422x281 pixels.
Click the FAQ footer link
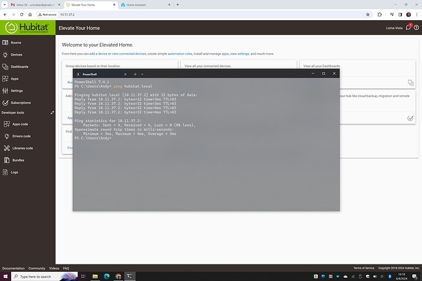(66, 268)
